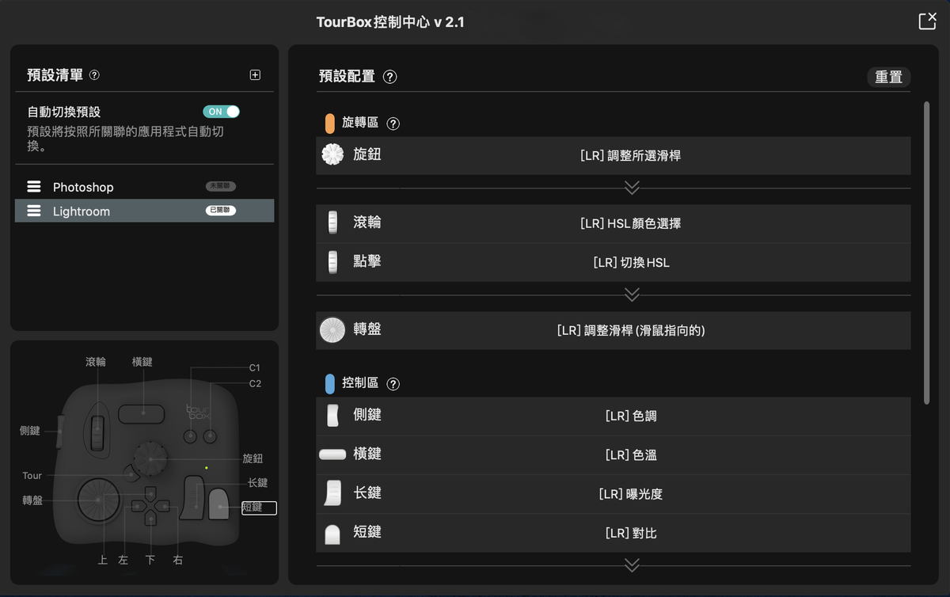Click the 下 d-pad label on diagram
Image resolution: width=950 pixels, height=597 pixels.
coord(150,560)
